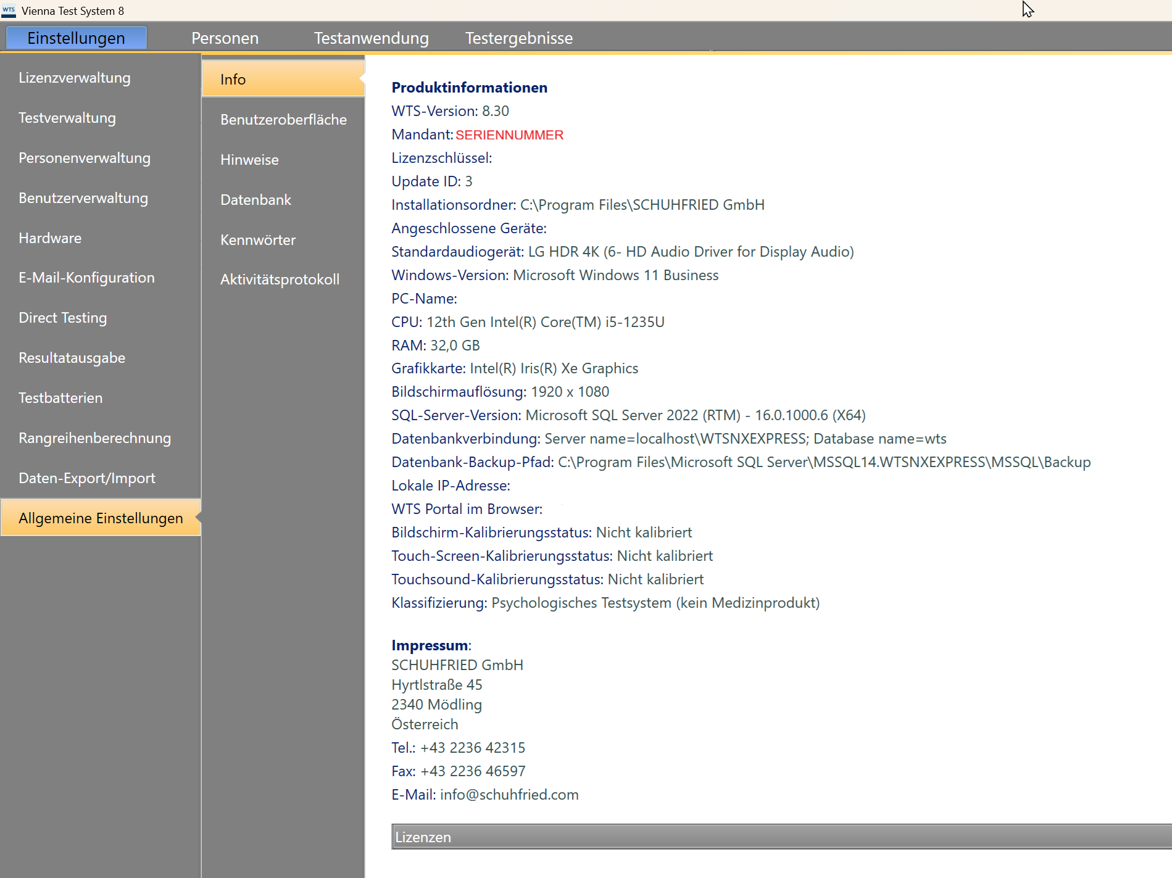
Task: Switch to the Personen tab
Action: point(225,38)
